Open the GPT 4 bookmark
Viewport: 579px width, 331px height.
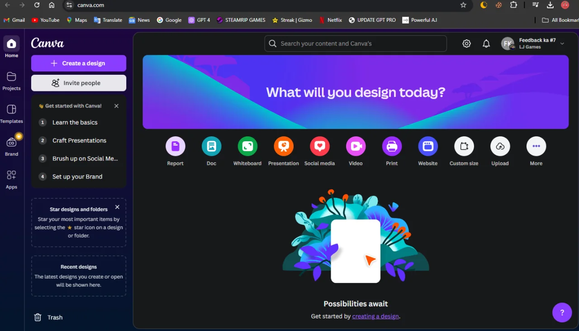pos(199,20)
